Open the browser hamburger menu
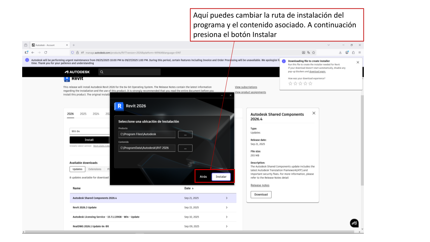Screen dimensions: 430x242 [x=359, y=52]
